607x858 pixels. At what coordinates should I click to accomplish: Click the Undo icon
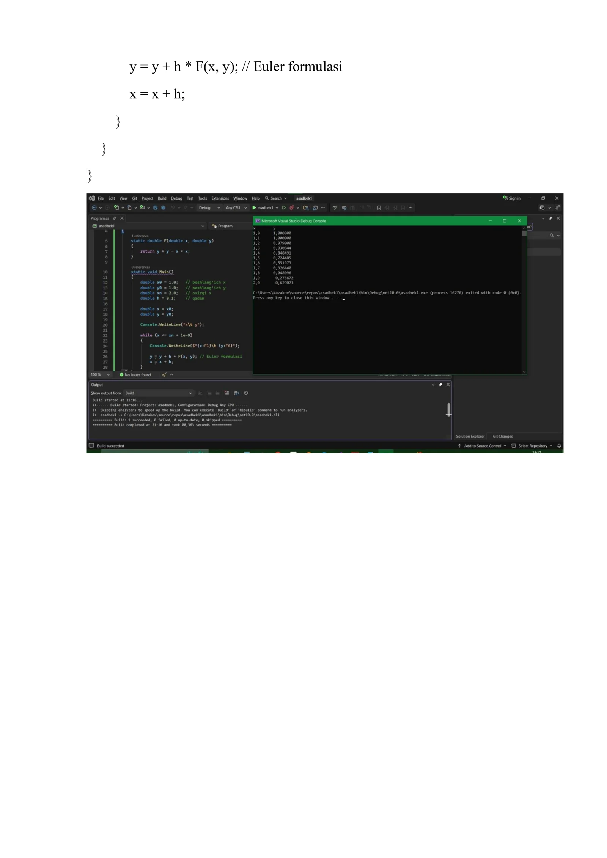pos(173,208)
